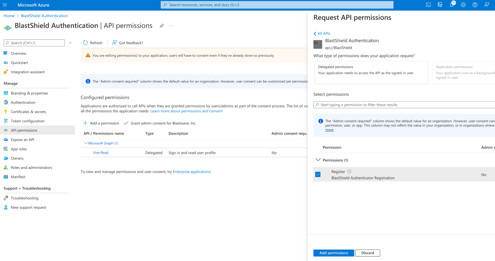Viewport: 495px width, 261px height.
Task: Open the Overview blade
Action: [19, 53]
